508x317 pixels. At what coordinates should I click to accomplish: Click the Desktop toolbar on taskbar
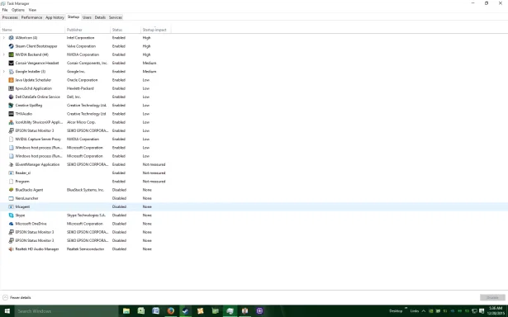click(396, 311)
